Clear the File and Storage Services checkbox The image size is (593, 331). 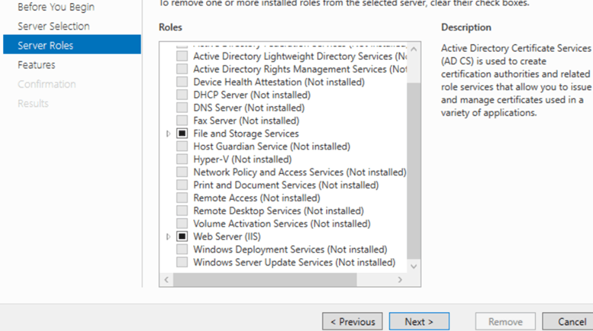pos(182,134)
